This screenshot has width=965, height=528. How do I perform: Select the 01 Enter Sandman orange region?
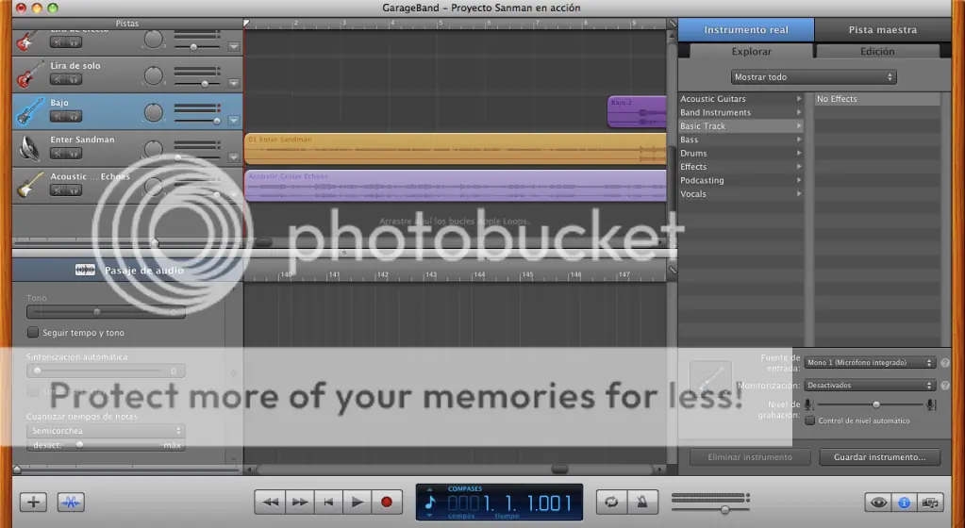[x=456, y=148]
